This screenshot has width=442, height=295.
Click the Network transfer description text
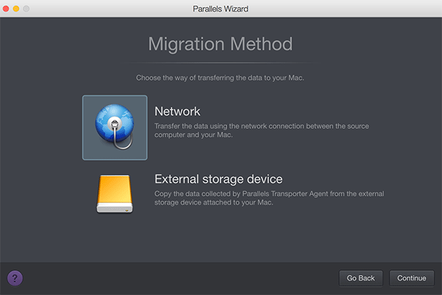pyautogui.click(x=262, y=130)
